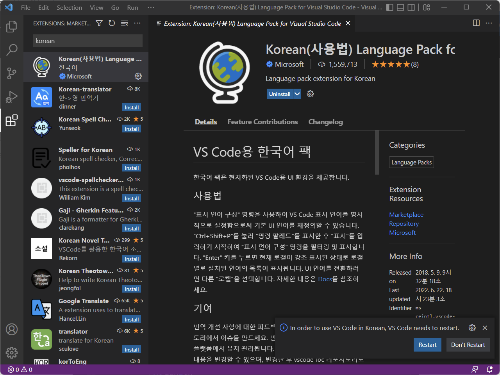500x375 pixels.
Task: Open the Explorer view in activity bar
Action: click(x=12, y=26)
